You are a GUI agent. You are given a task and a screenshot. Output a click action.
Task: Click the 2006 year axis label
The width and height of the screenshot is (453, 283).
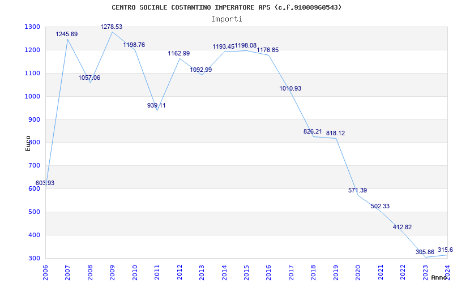click(45, 272)
